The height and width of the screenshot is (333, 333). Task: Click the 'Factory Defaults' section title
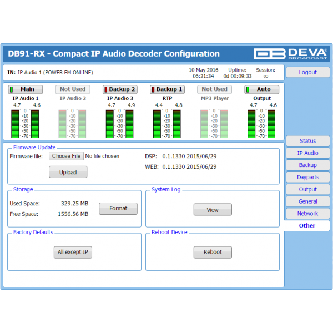pos(33,232)
